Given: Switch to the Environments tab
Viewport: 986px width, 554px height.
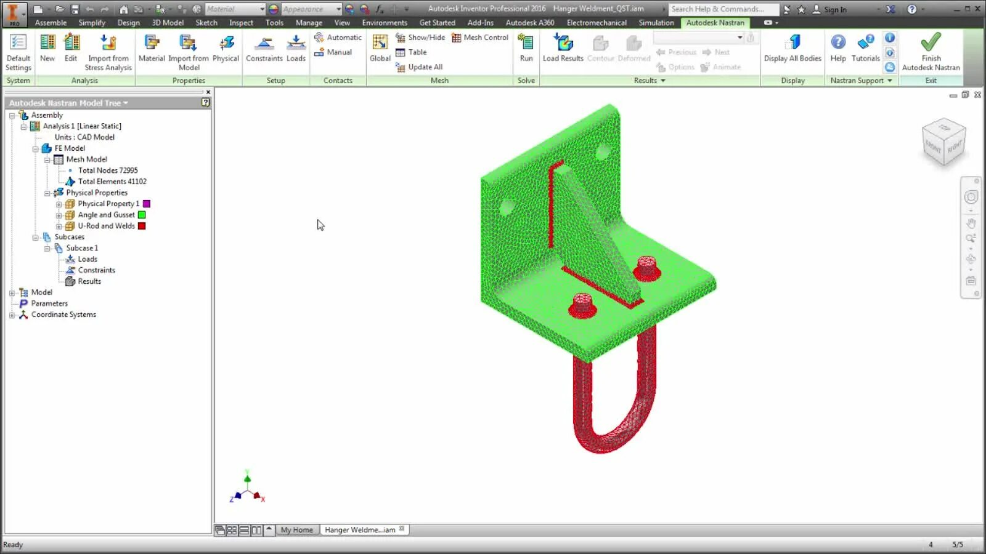Looking at the screenshot, I should 385,23.
